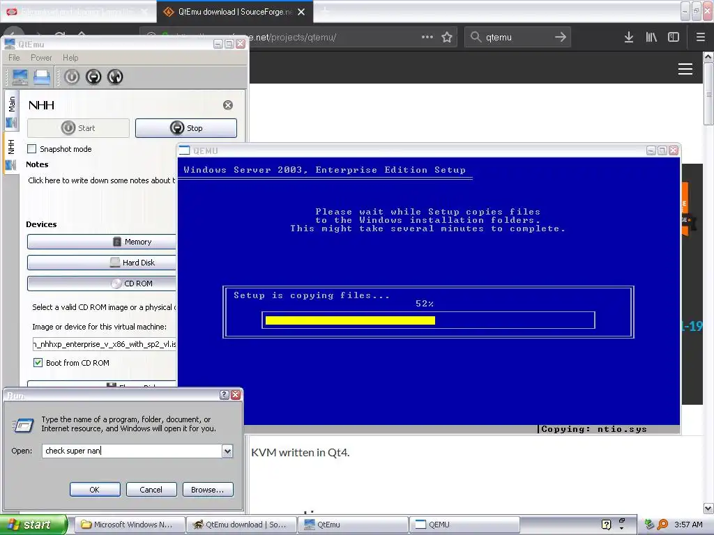Image resolution: width=714 pixels, height=535 pixels.
Task: Select the QtEmu download SourceForge browser tab
Action: coord(235,12)
